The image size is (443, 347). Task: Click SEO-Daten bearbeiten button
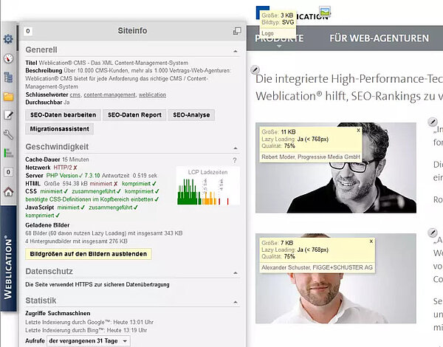pos(63,115)
